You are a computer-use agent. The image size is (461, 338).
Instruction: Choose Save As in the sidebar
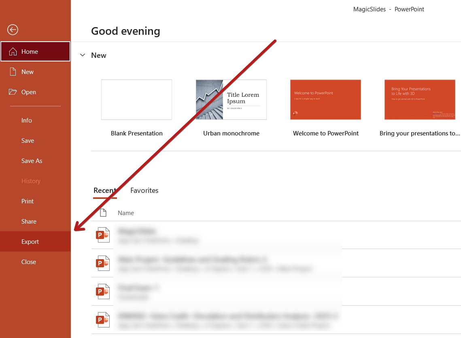click(x=35, y=161)
